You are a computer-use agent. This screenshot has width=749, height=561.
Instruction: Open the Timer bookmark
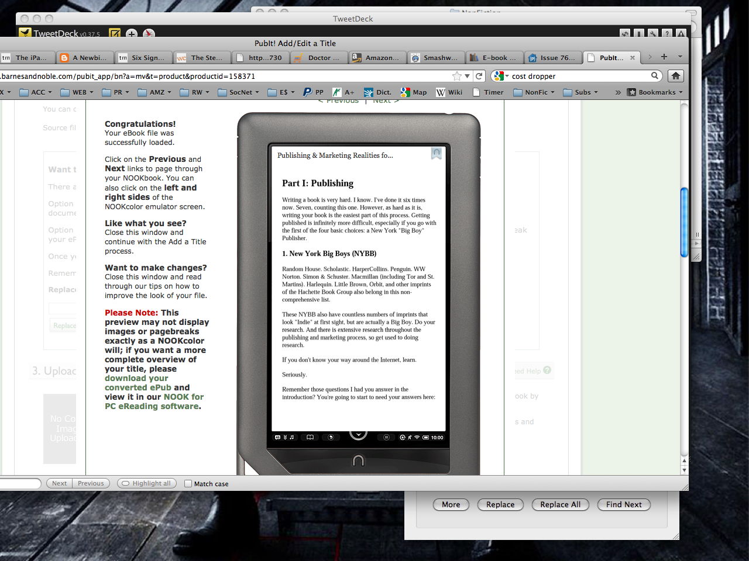[x=488, y=92]
